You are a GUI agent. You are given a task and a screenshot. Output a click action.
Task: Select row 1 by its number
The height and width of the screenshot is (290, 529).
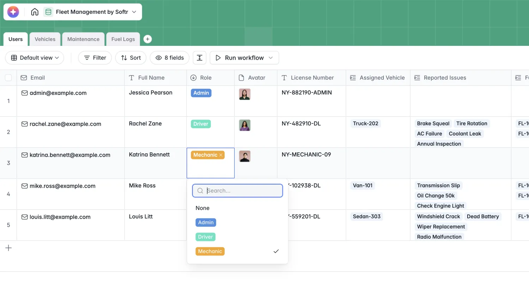click(x=8, y=101)
